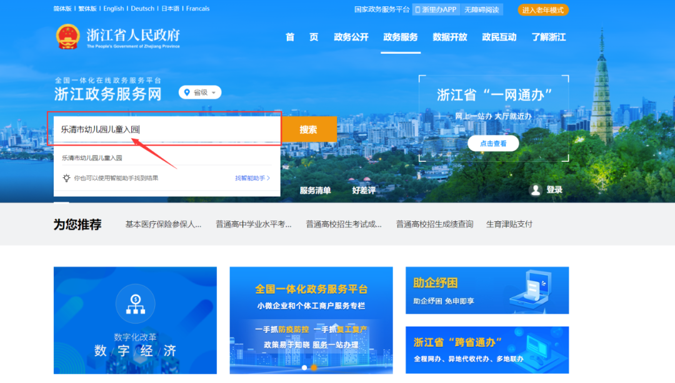Open recommended item 基本医疗保险参保人...
Viewport: 675px width, 383px height.
point(163,224)
